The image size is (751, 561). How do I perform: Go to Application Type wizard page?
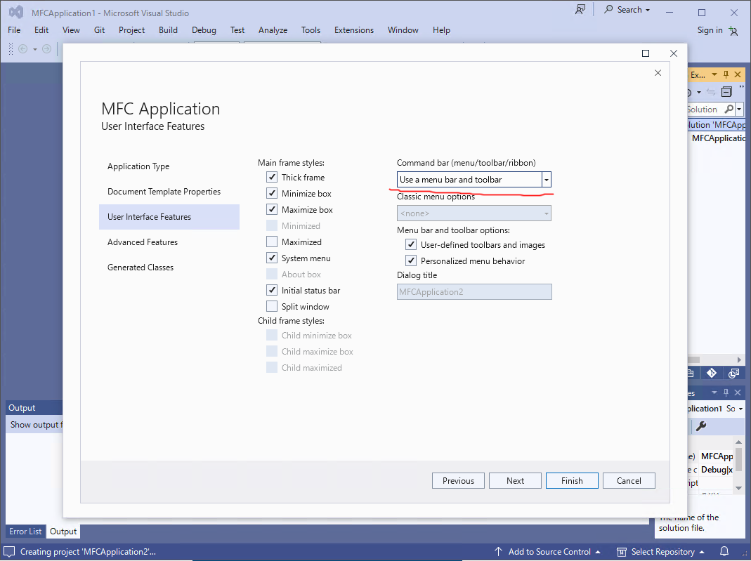click(x=138, y=166)
